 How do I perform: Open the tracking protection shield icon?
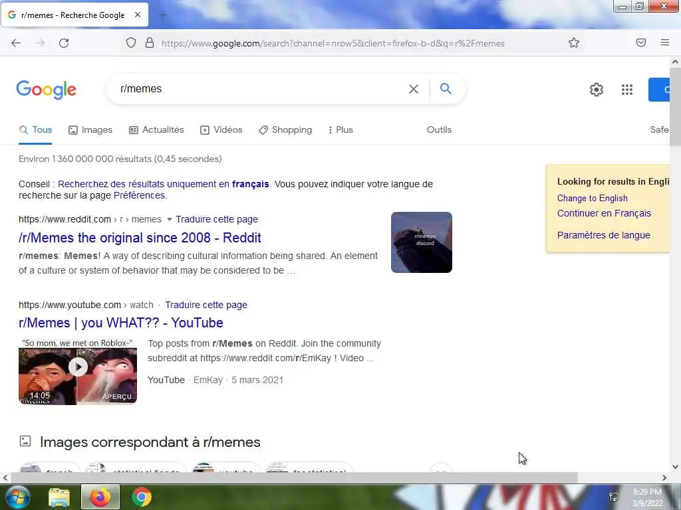(x=131, y=43)
